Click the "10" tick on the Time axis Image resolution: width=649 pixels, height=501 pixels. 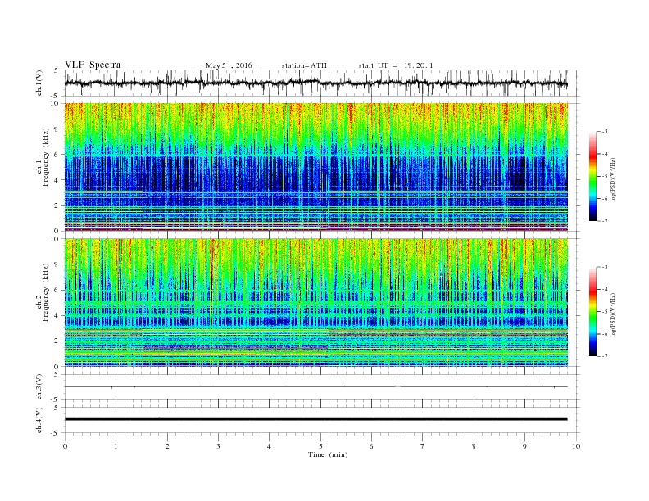pyautogui.click(x=576, y=446)
